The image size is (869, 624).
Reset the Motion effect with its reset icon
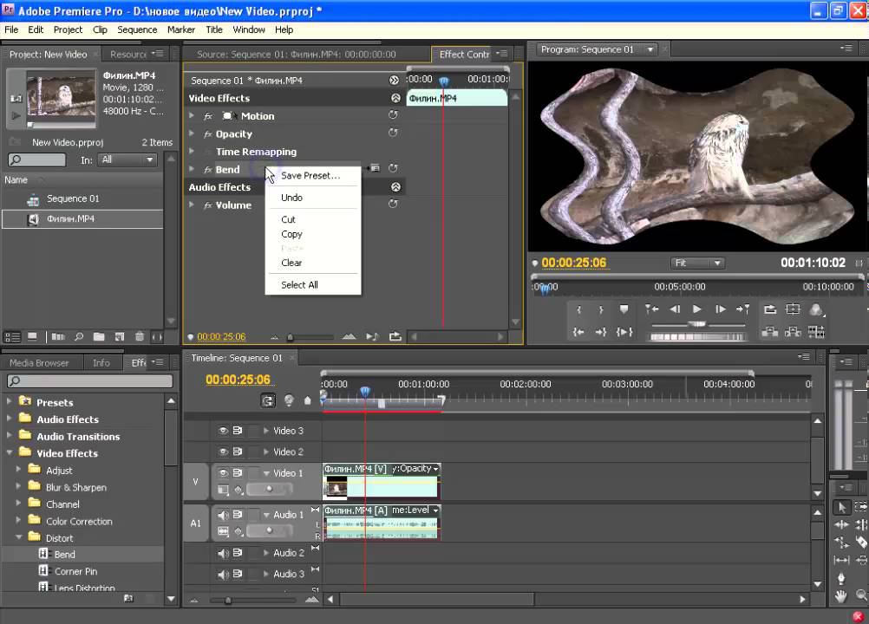coord(393,115)
